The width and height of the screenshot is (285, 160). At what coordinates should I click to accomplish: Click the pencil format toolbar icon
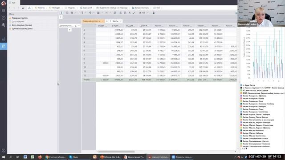[x=134, y=13]
